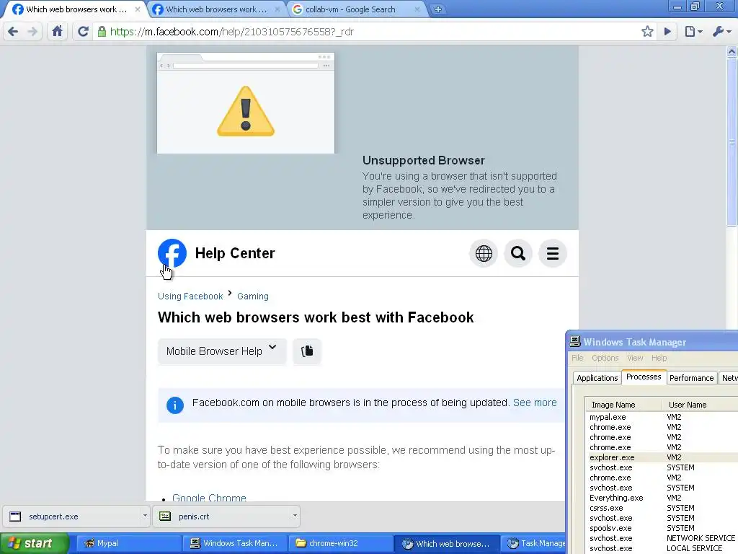Open View menu in Task Manager
This screenshot has height=554, width=738.
(x=635, y=358)
